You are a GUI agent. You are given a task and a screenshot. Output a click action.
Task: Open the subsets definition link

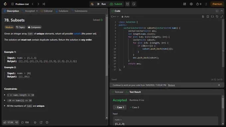pos(77,34)
